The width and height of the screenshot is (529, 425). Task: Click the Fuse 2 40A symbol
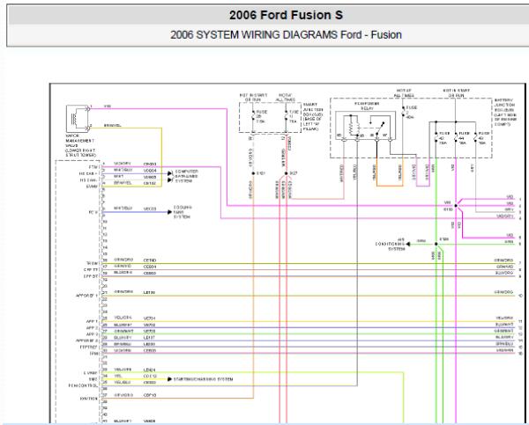point(403,112)
